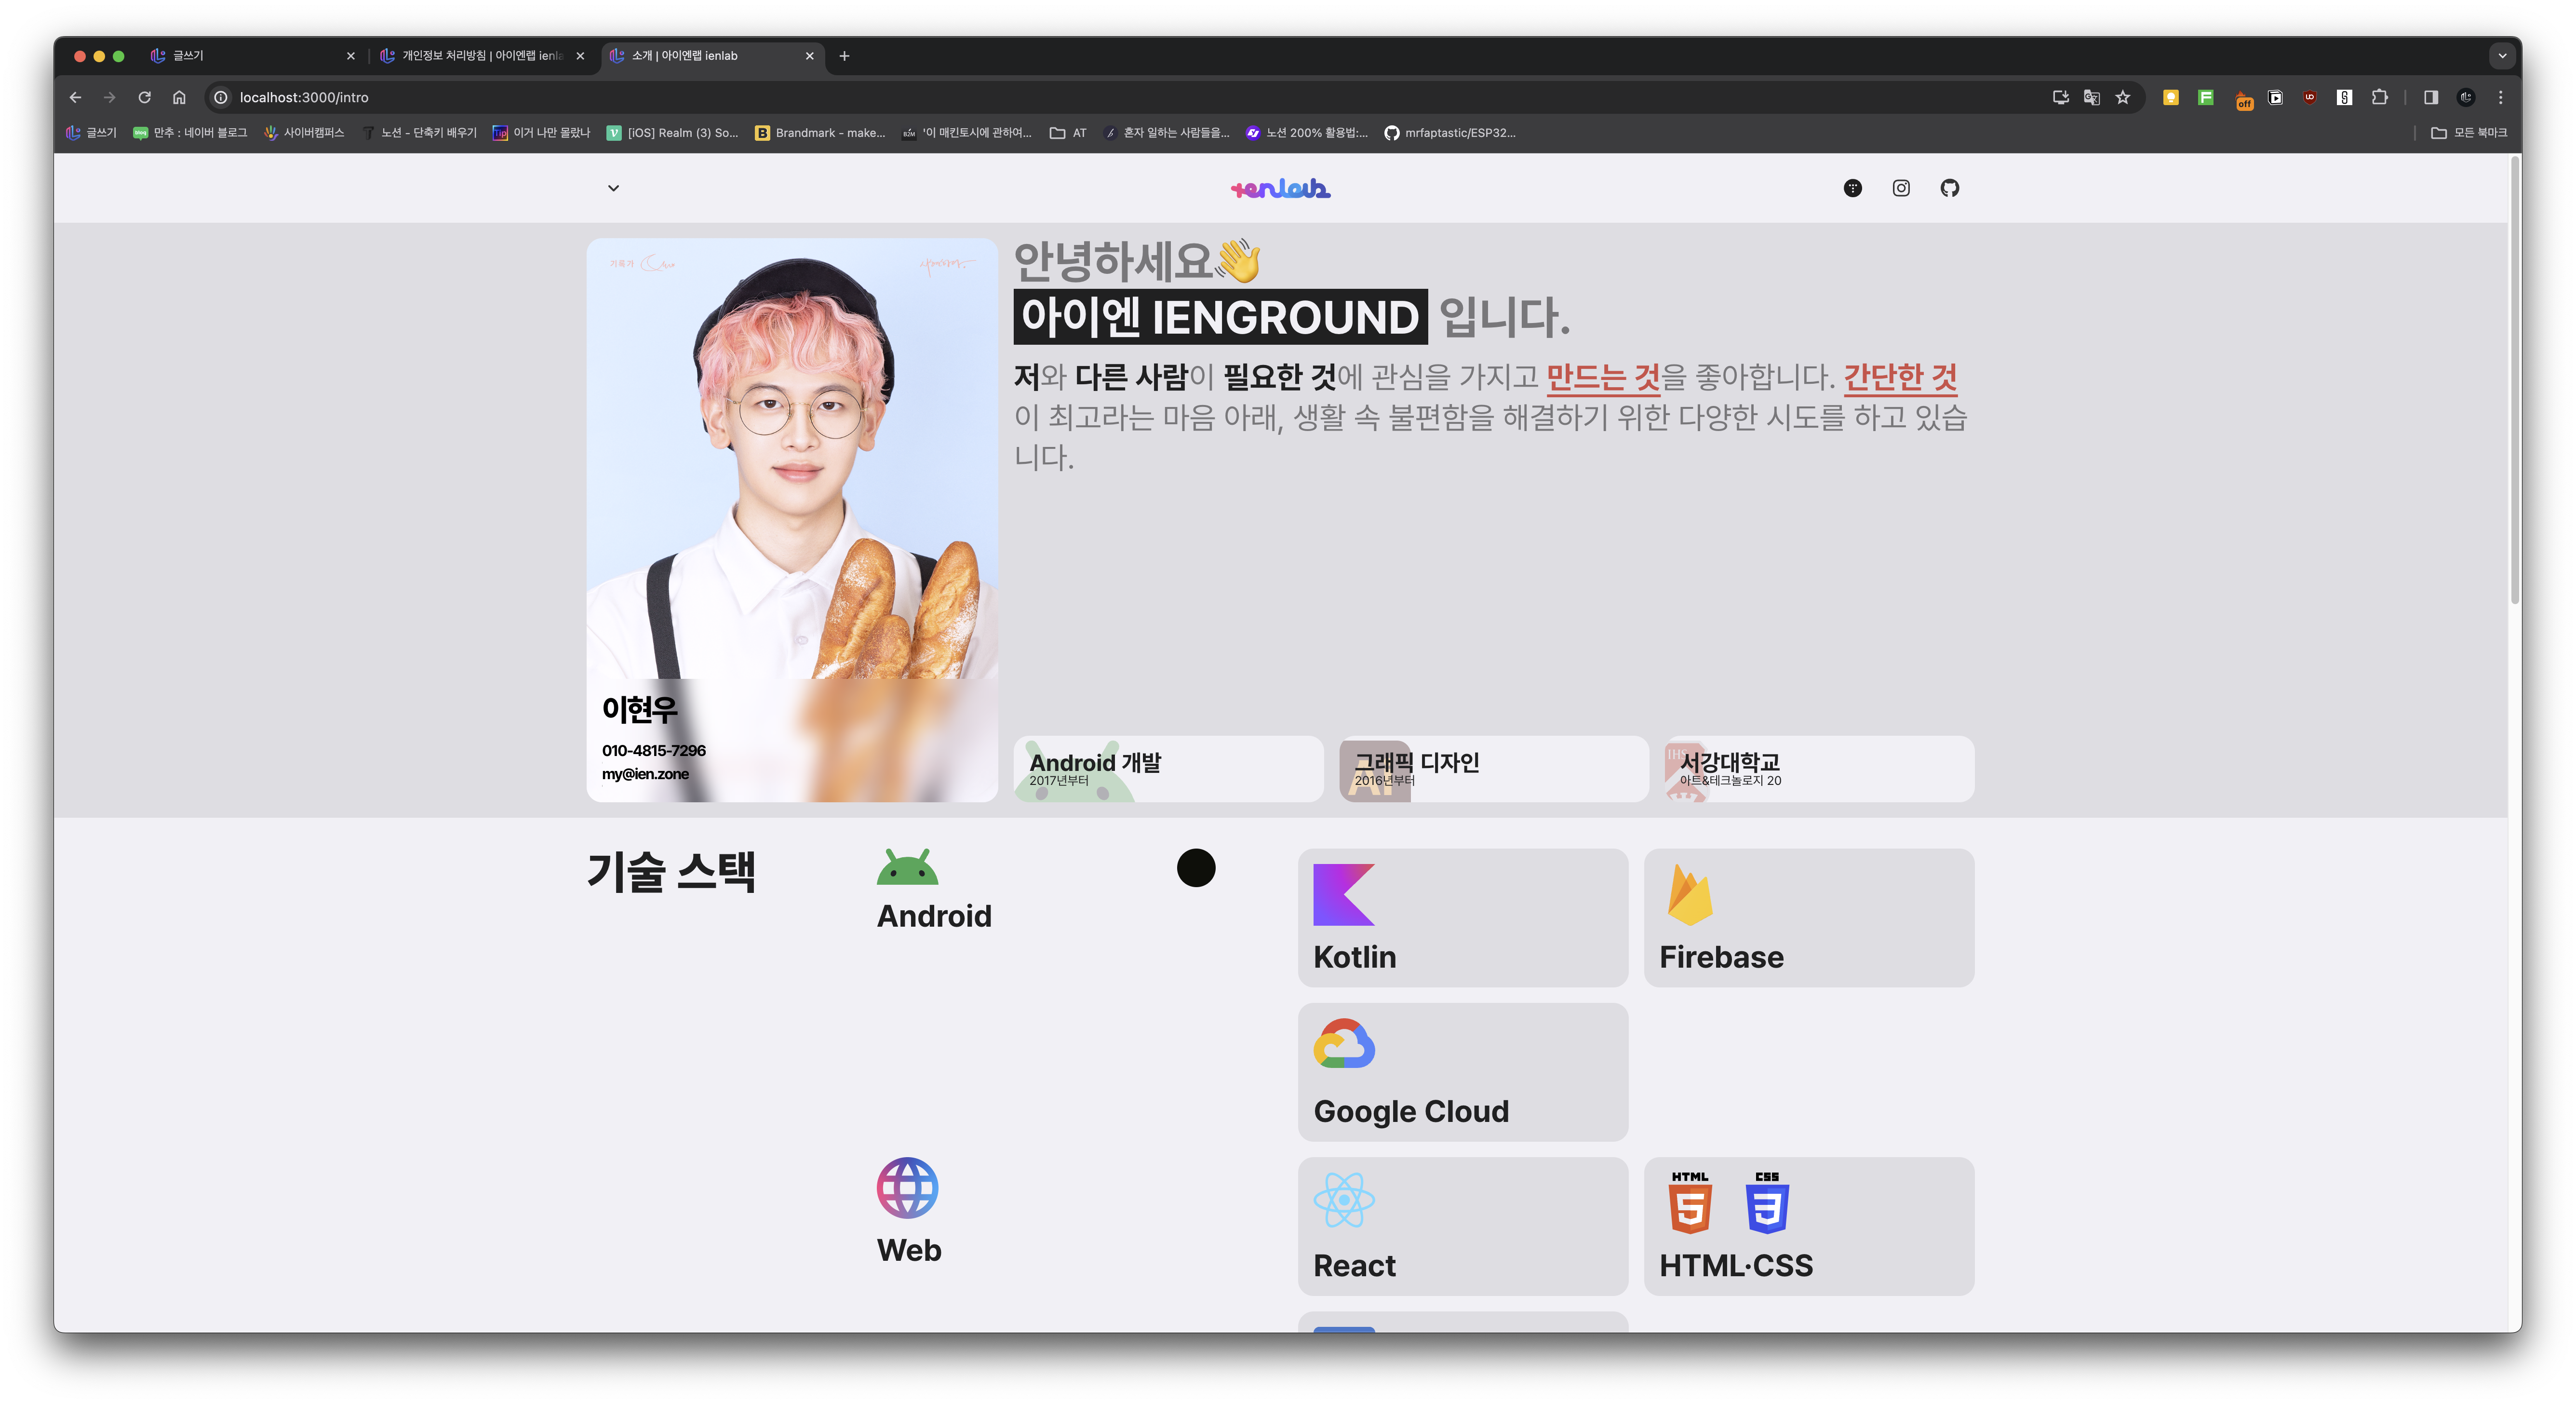
Task: Toggle the Chrome side panel button
Action: click(2431, 97)
